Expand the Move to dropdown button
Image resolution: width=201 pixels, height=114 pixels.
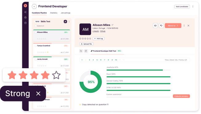pyautogui.click(x=173, y=26)
